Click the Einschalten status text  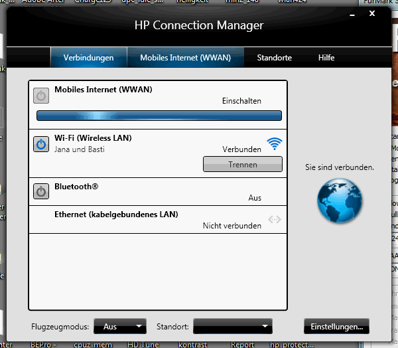click(241, 101)
